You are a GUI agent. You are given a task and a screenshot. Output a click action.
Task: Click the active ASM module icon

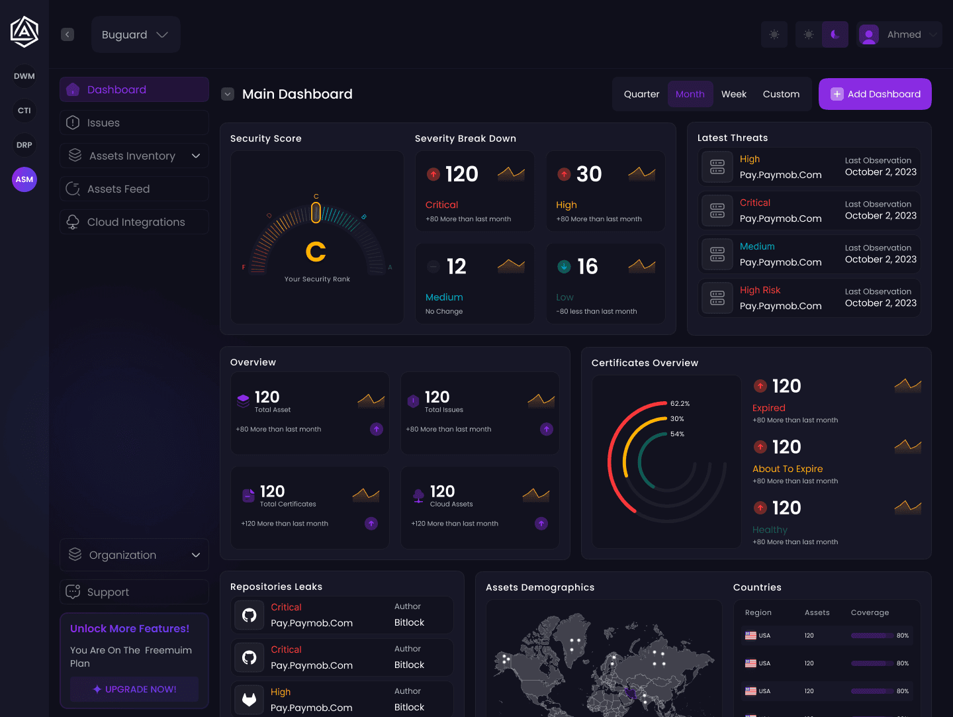pyautogui.click(x=24, y=179)
